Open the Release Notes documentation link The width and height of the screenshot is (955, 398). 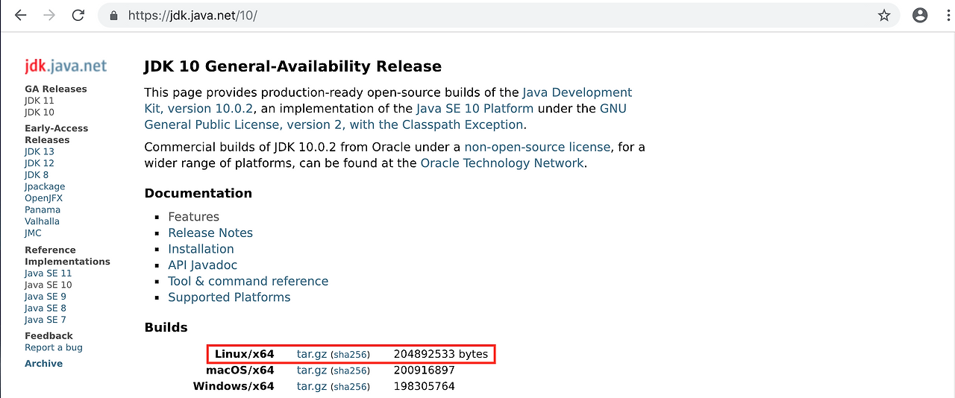tap(210, 233)
